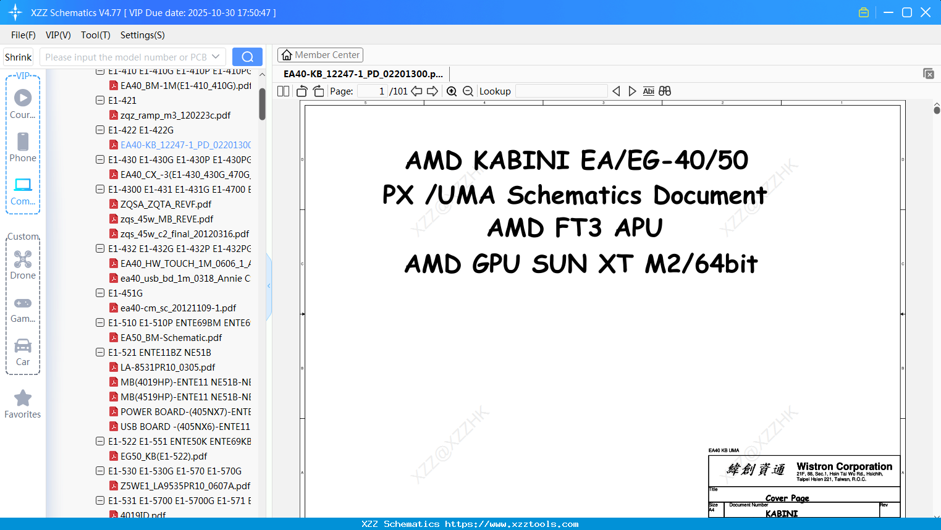Click the Shrink button

click(x=19, y=57)
